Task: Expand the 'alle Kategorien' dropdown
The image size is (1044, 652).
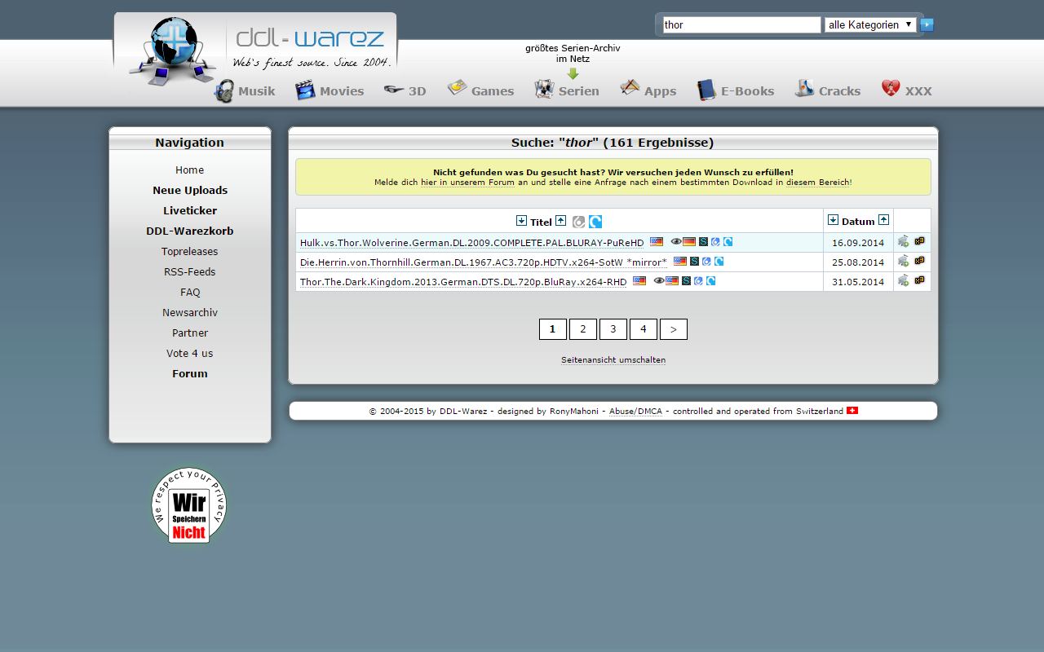Action: 870,25
